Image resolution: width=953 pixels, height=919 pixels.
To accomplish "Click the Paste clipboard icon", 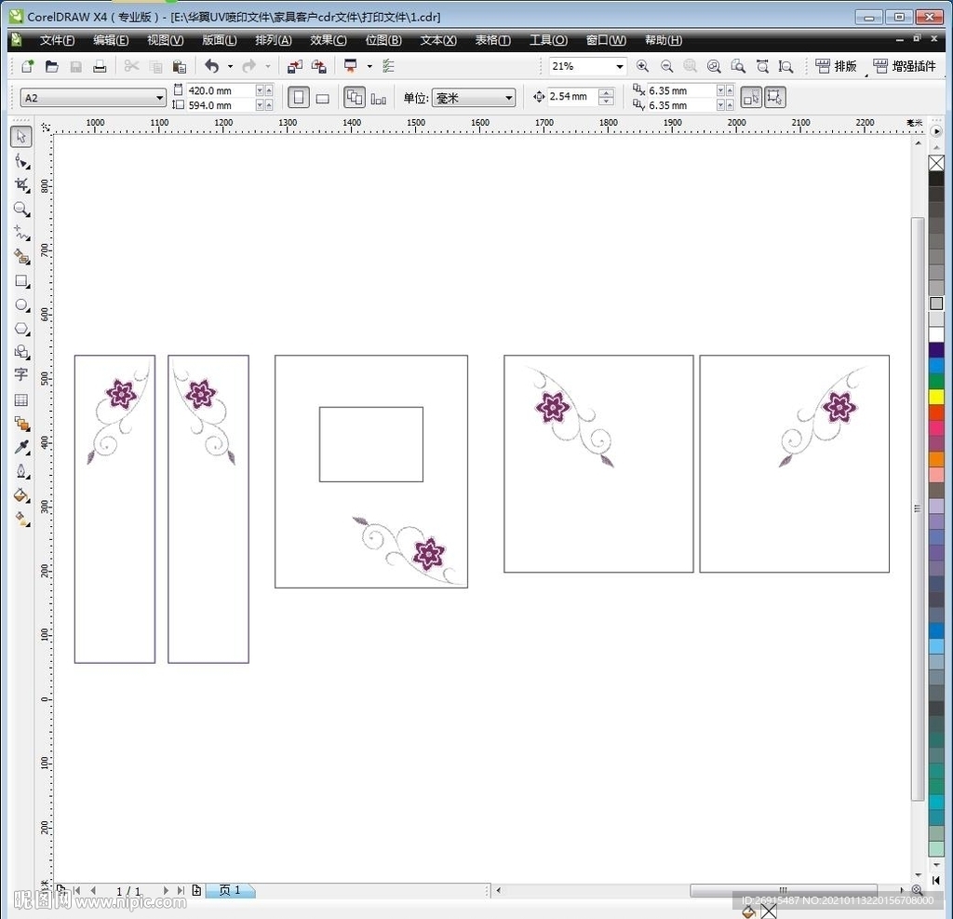I will tap(179, 66).
